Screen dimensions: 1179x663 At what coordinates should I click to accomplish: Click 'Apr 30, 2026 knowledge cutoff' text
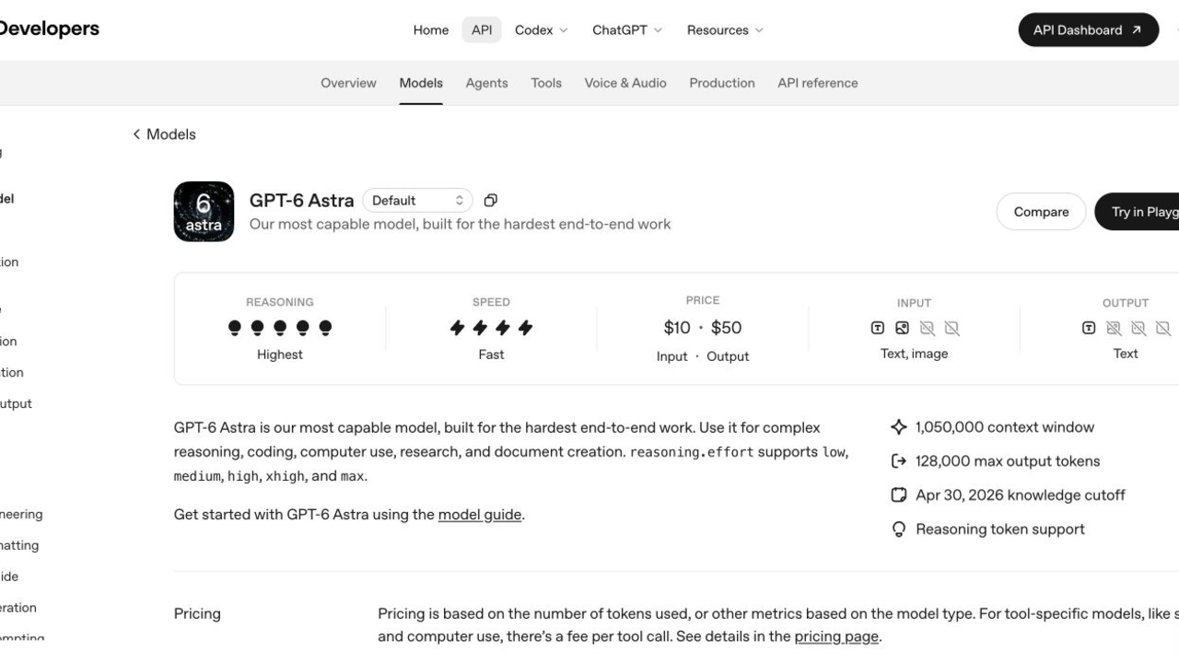[1021, 495]
